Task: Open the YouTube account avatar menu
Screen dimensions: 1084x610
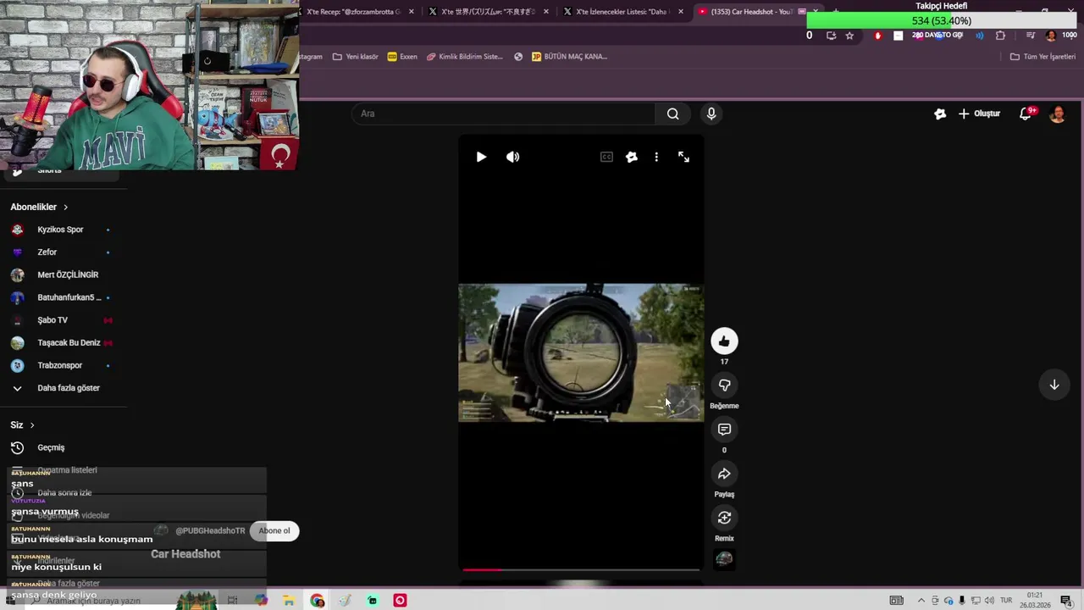Action: (x=1058, y=114)
